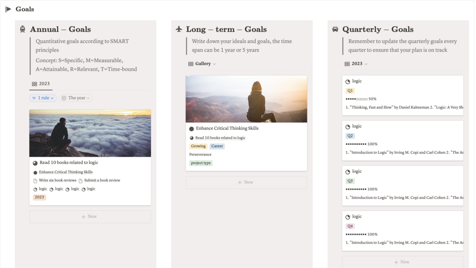This screenshot has height=268, width=476.
Task: Collapse the Goals toggle triangle
Action: tap(8, 9)
